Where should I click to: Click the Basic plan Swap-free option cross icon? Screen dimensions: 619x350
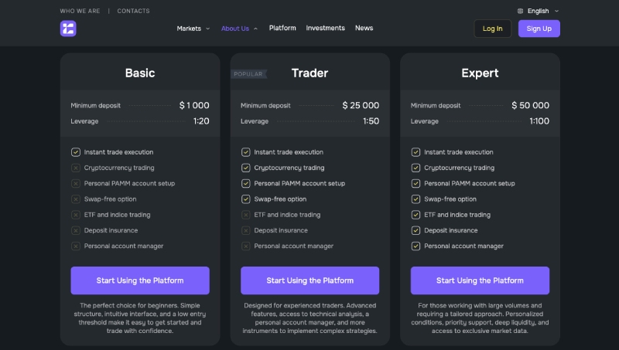pos(76,199)
